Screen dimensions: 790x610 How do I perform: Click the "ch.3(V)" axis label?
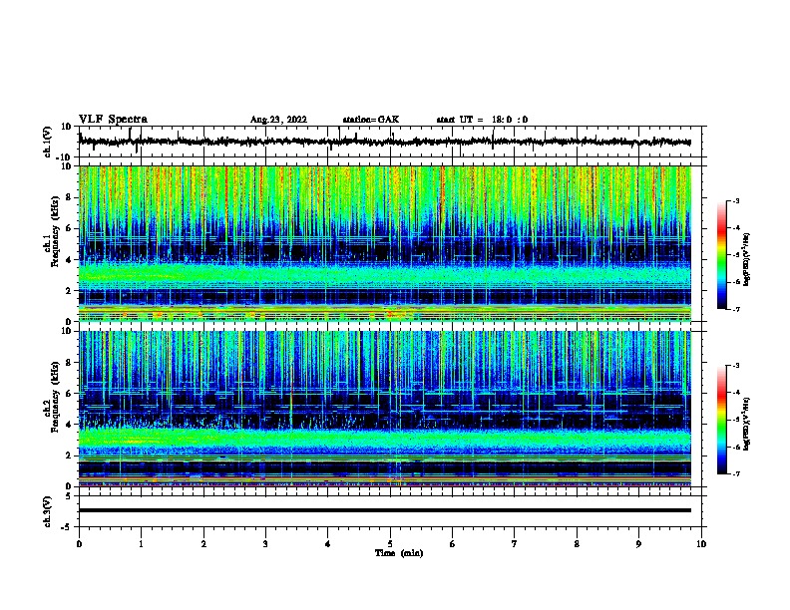point(48,511)
